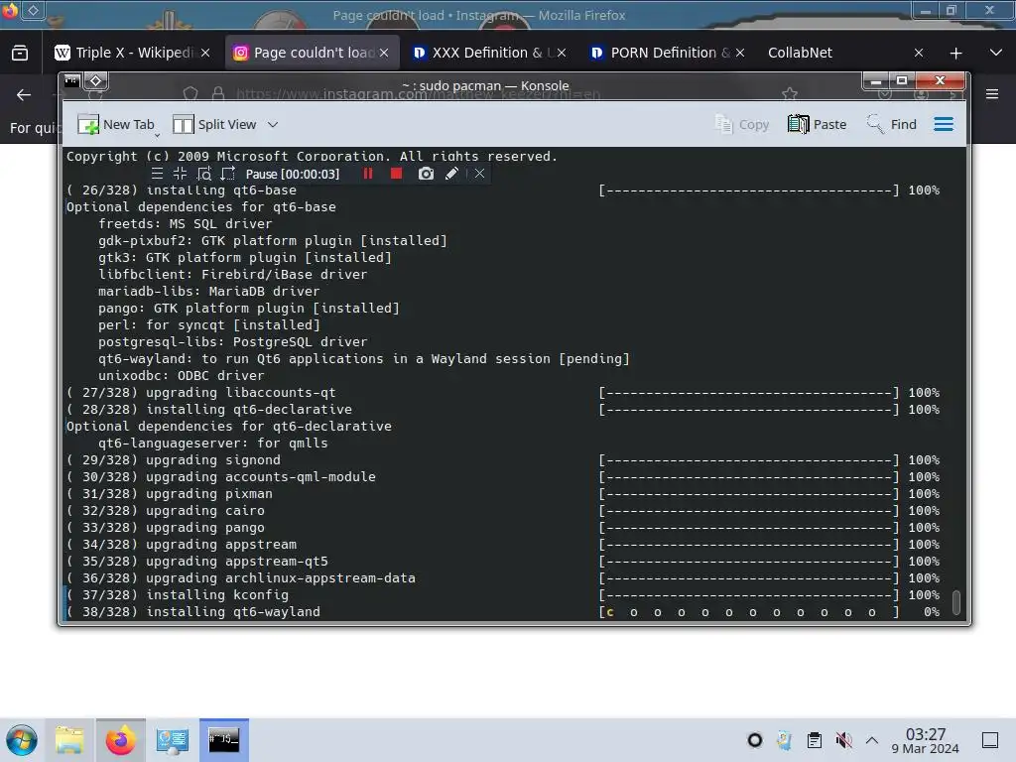Open Firefox View icon
Viewport: 1016px width, 762px height.
point(20,53)
